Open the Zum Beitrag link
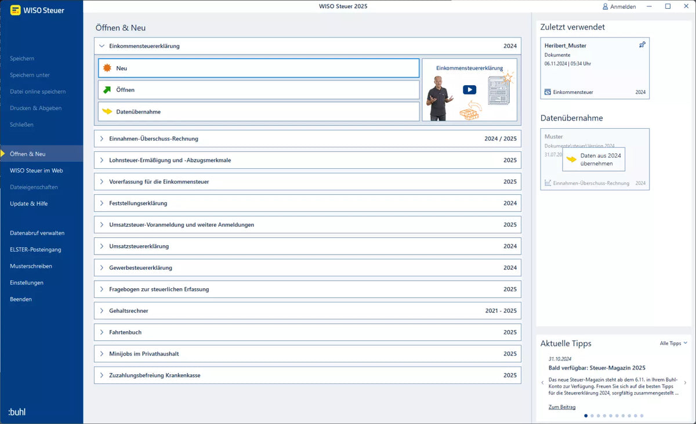 (562, 407)
